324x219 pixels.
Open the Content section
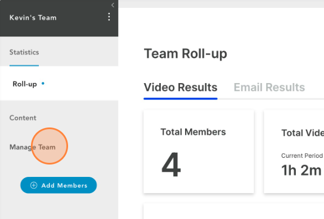pos(23,118)
